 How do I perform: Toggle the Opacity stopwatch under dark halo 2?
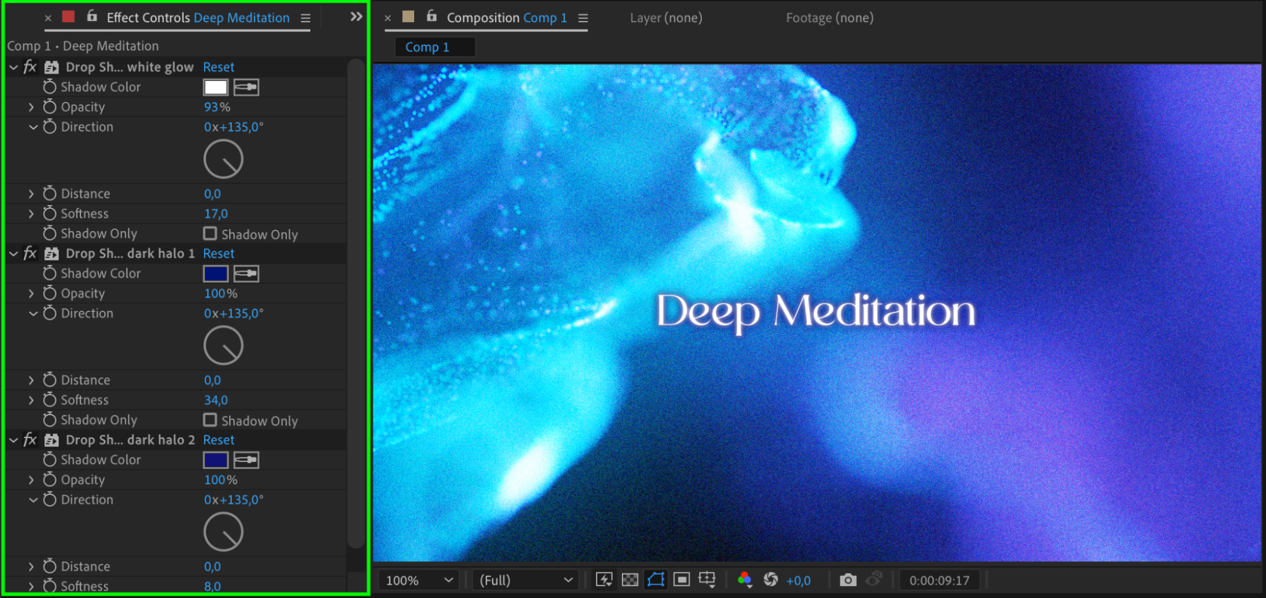tap(49, 480)
